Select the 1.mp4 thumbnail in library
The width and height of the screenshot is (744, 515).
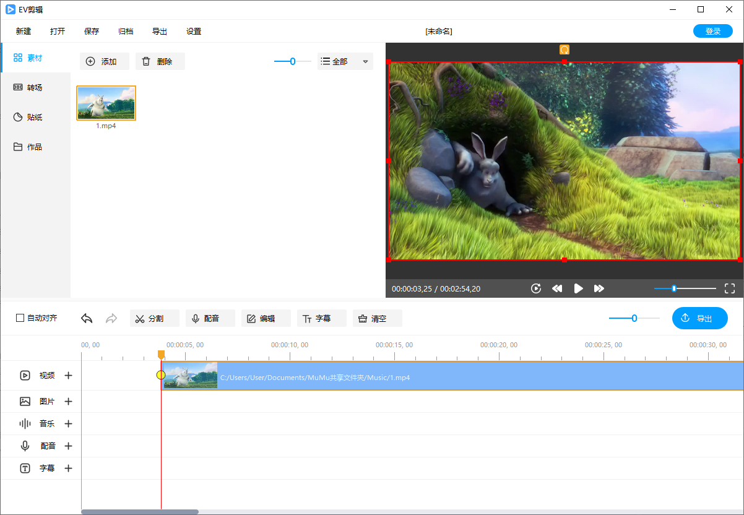106,103
